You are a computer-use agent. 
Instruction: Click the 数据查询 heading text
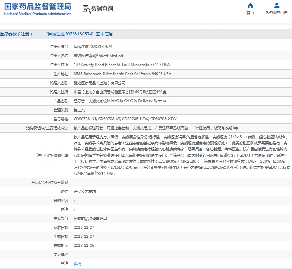click(102, 9)
